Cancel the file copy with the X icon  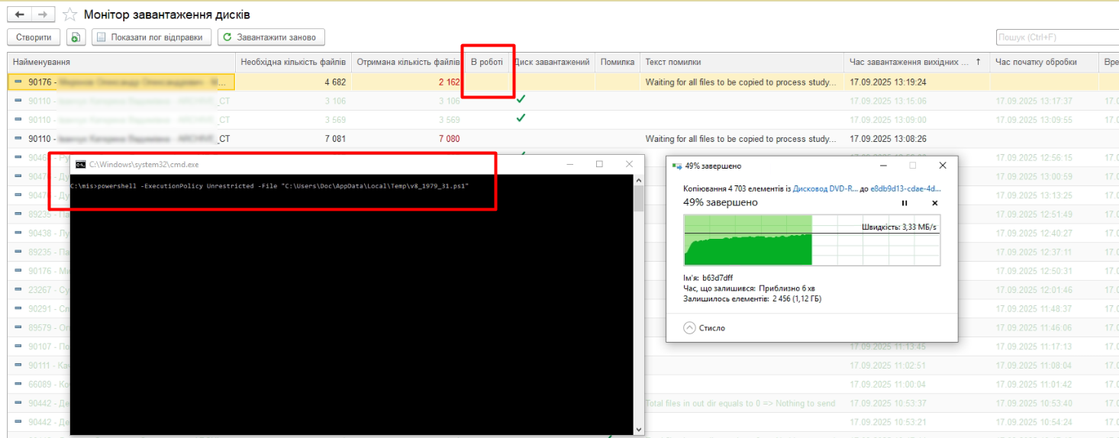click(934, 203)
